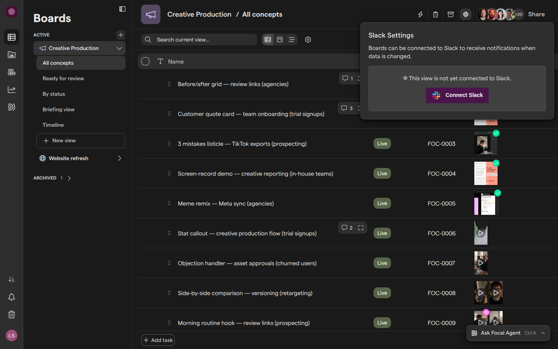This screenshot has height=349, width=558.
Task: Open the LS user avatar
Action: point(12,335)
